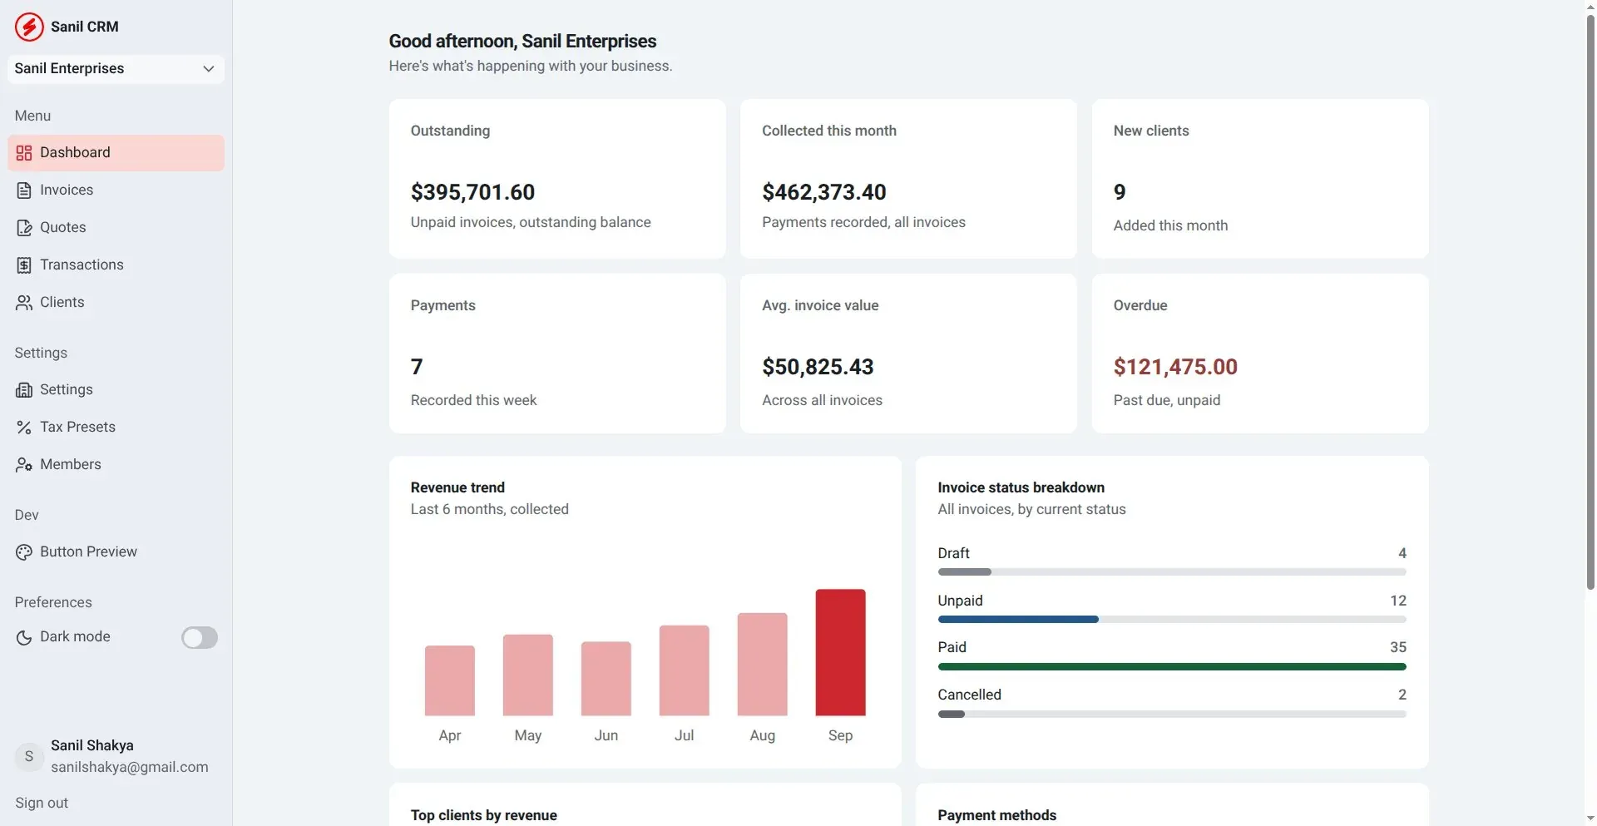Click the Clients people icon

[x=24, y=303]
